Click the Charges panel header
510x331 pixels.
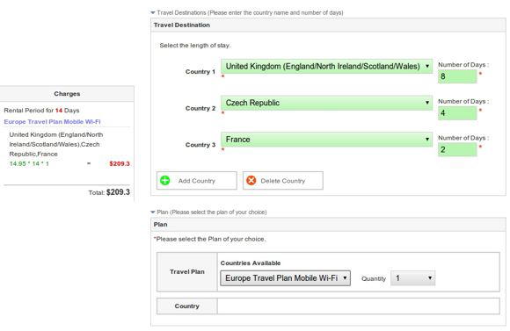(x=67, y=94)
